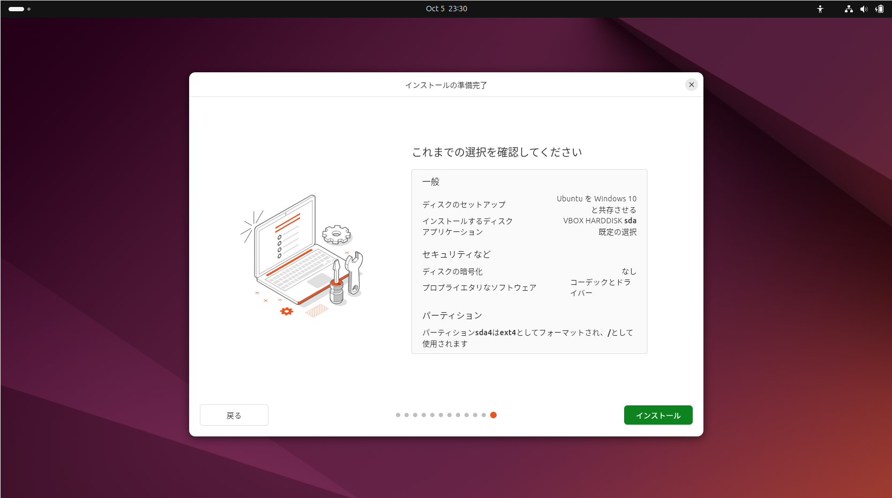Click the volume speaker icon

tap(864, 9)
